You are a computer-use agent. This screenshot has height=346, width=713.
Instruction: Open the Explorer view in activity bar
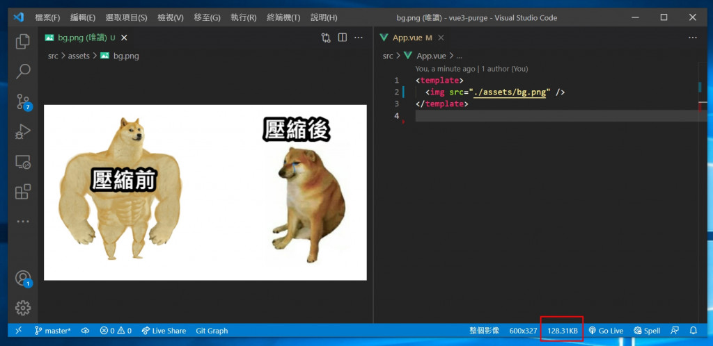(23, 41)
